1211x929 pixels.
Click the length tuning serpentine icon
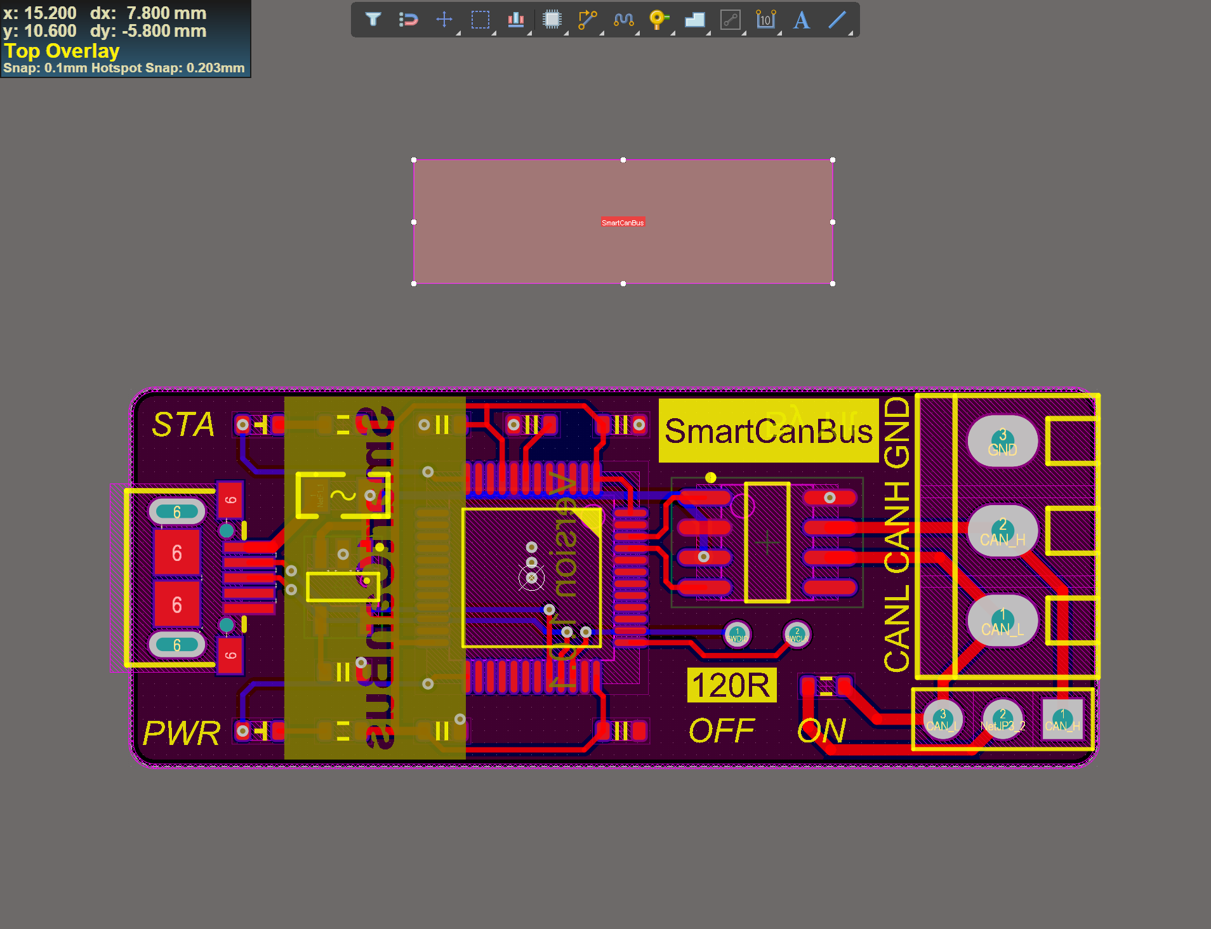coord(624,20)
